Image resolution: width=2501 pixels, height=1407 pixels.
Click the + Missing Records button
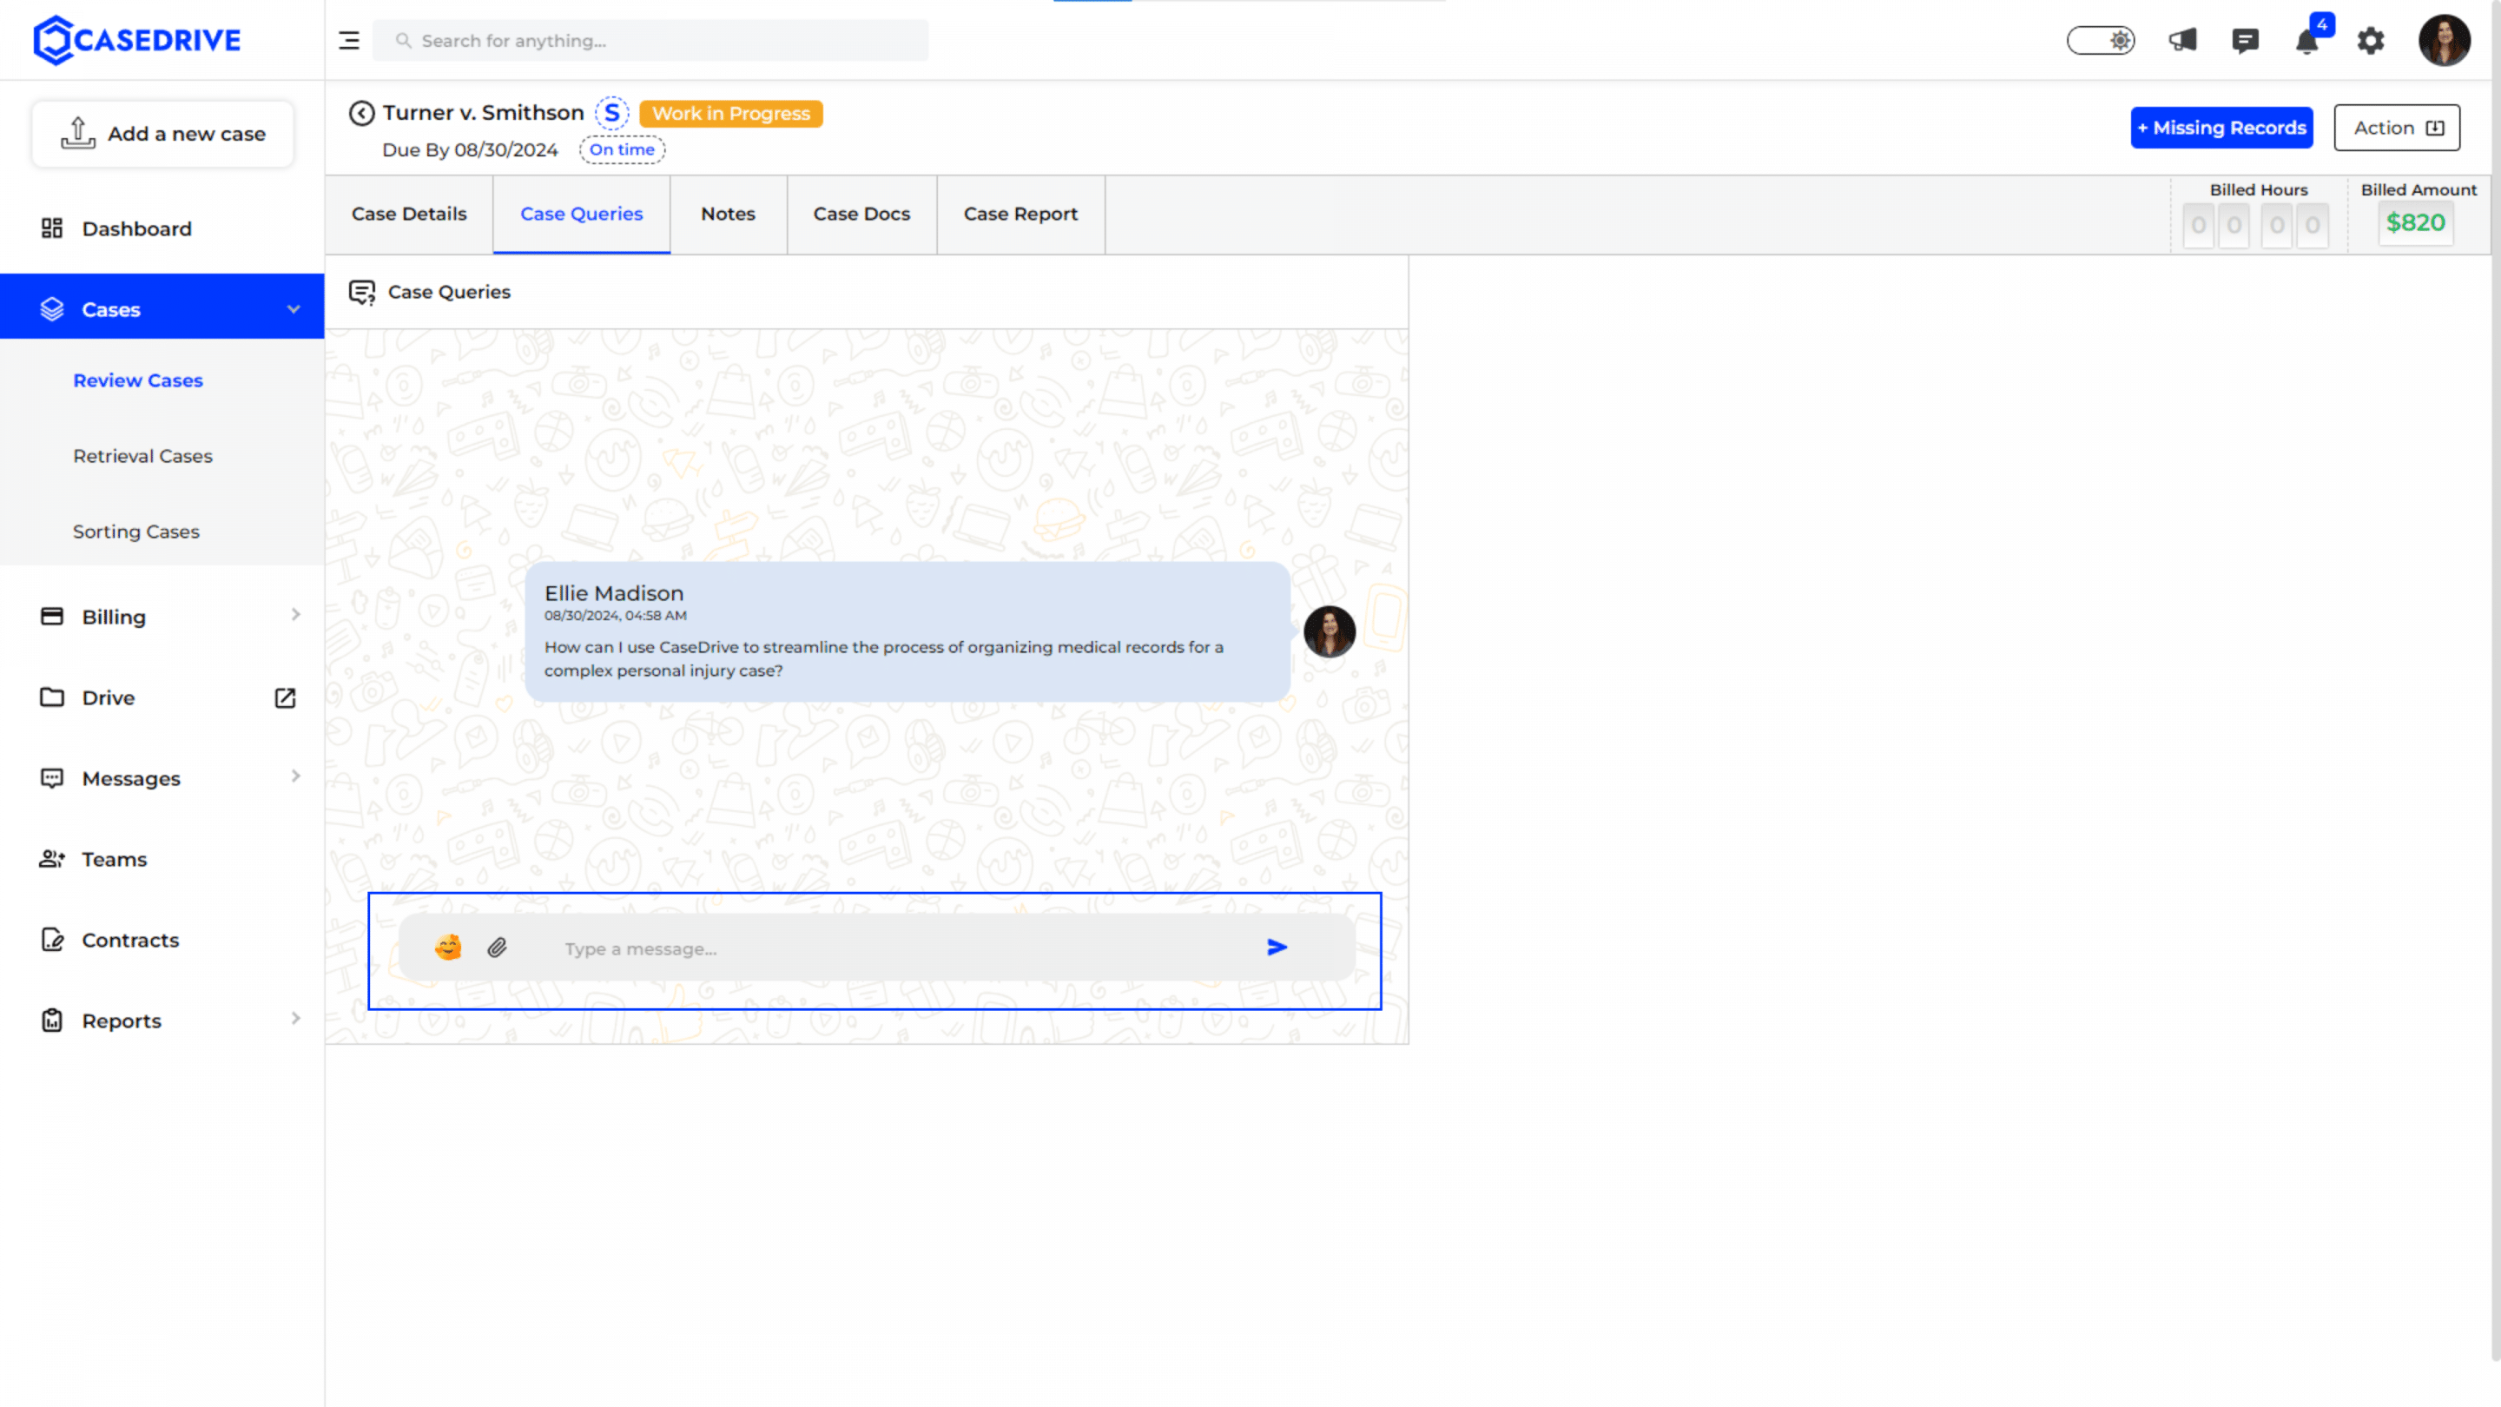2221,127
